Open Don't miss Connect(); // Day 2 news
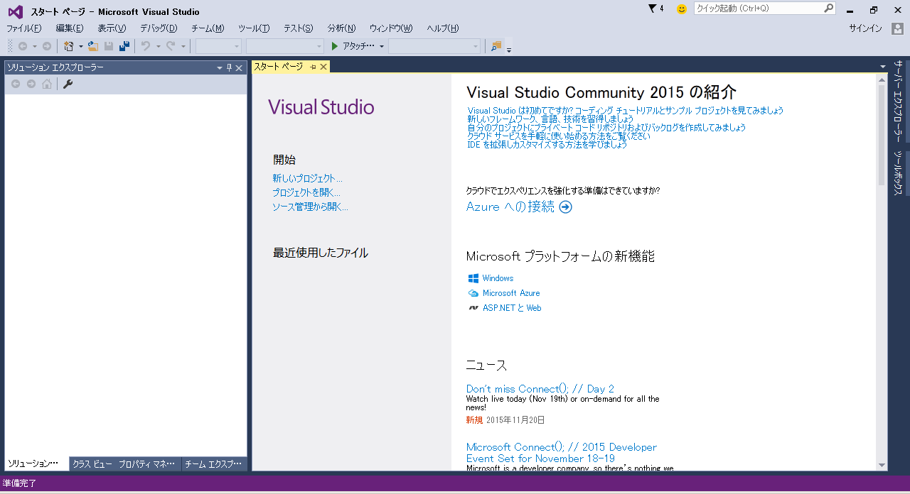 [x=540, y=388]
